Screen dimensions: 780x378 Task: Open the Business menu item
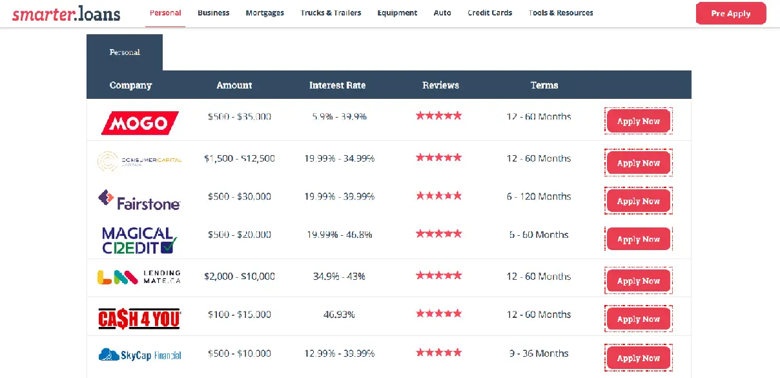pos(214,13)
